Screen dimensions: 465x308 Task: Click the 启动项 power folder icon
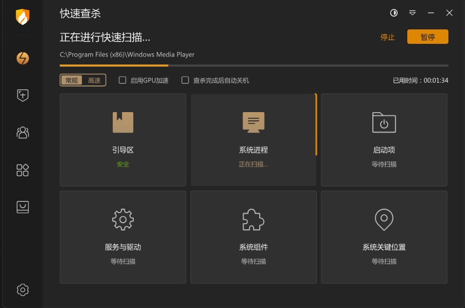(384, 122)
